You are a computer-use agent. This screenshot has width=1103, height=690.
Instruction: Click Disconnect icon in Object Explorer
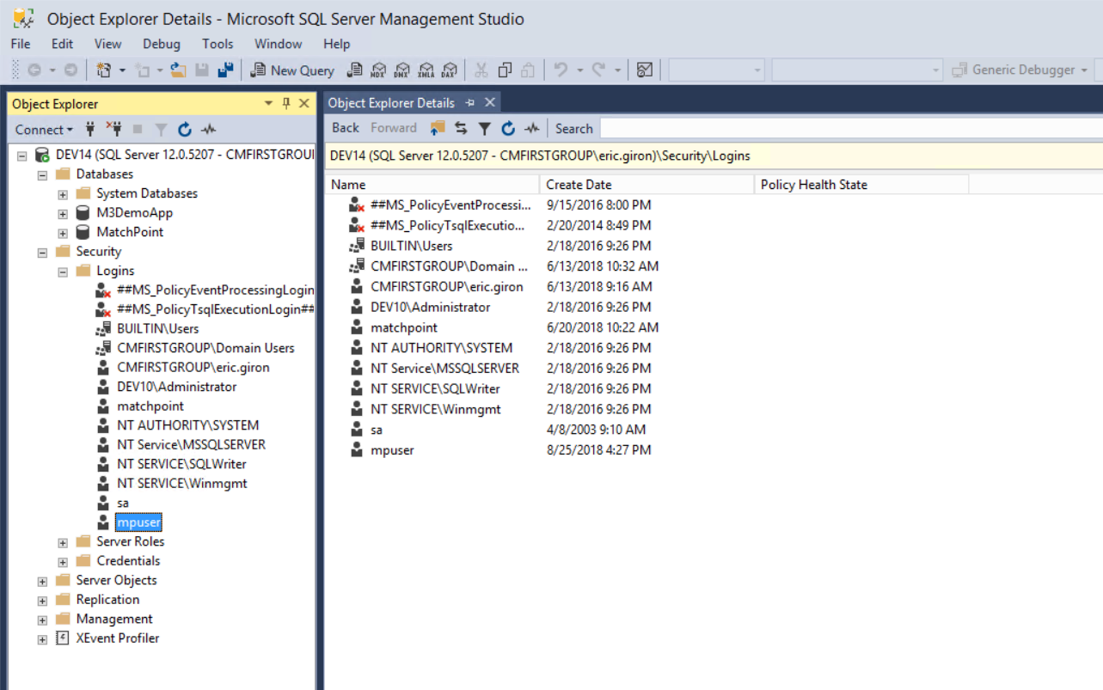point(113,130)
